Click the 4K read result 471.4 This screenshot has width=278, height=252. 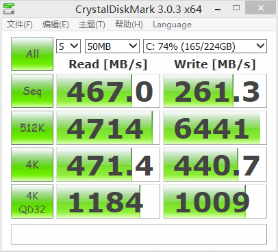[108, 165]
